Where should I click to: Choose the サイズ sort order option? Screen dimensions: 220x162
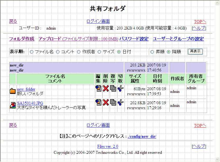[99, 52]
